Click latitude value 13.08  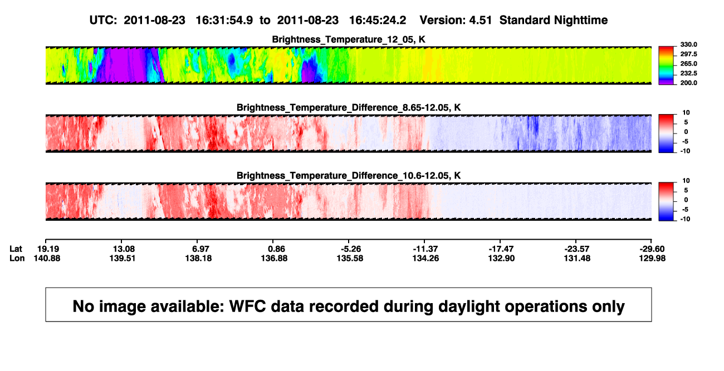click(x=124, y=249)
